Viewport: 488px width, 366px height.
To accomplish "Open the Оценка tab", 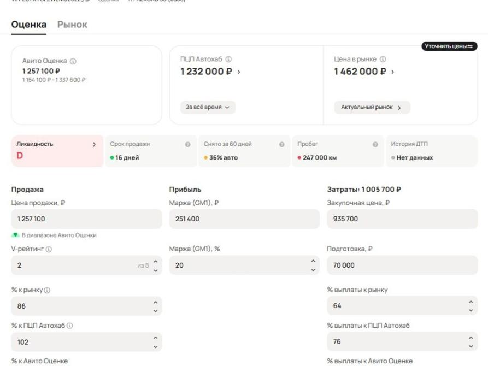I will click(x=28, y=24).
